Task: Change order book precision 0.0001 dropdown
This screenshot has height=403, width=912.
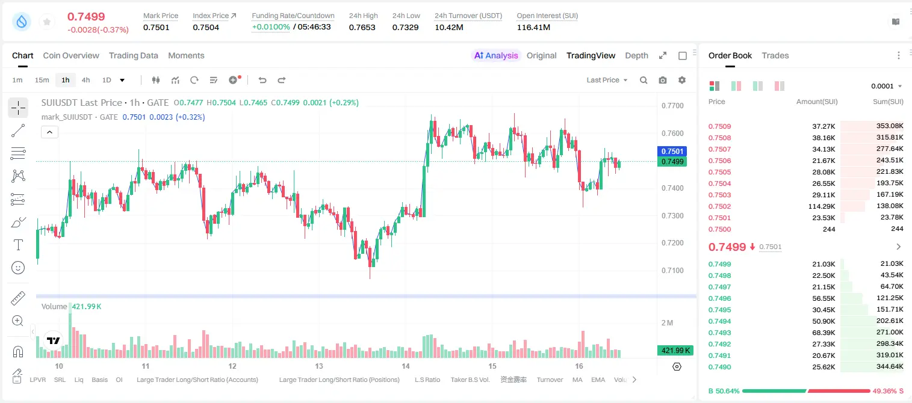Action: 887,86
